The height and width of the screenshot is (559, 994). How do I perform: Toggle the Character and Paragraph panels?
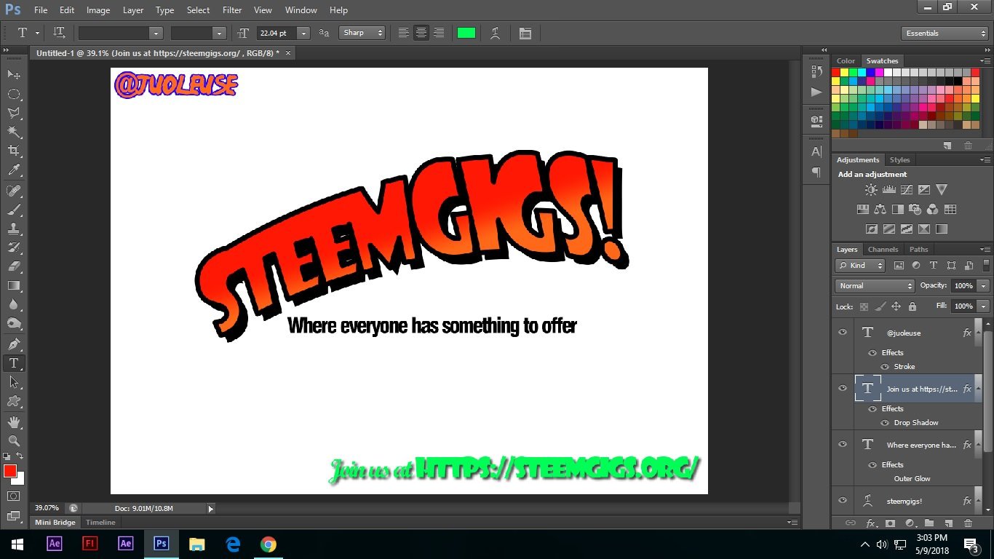525,33
